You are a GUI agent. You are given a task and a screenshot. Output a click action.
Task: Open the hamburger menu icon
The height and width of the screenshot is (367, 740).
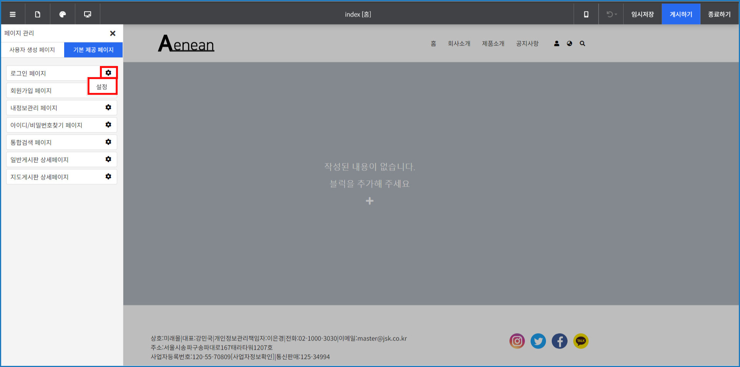click(x=13, y=14)
